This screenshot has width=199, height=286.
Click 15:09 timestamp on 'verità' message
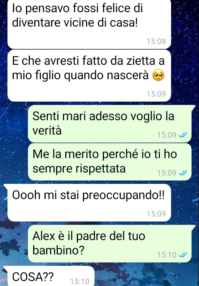[x=167, y=135]
